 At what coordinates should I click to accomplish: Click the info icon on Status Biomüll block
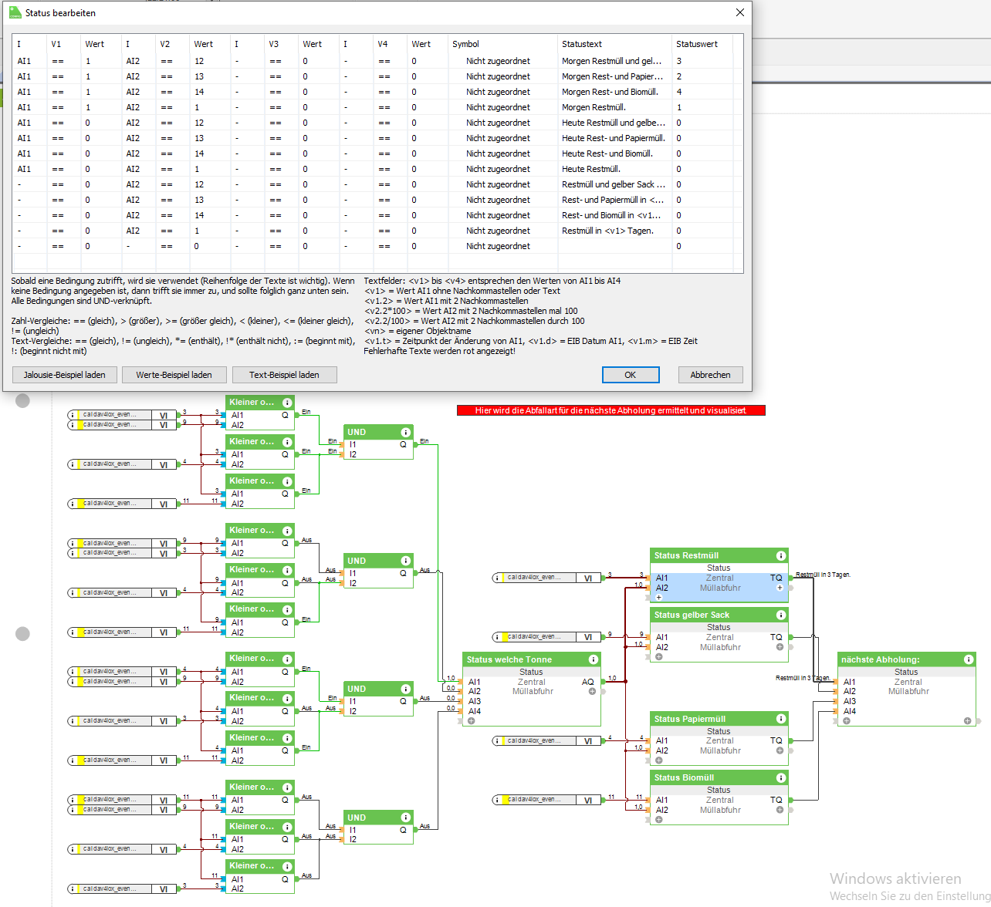pos(780,777)
